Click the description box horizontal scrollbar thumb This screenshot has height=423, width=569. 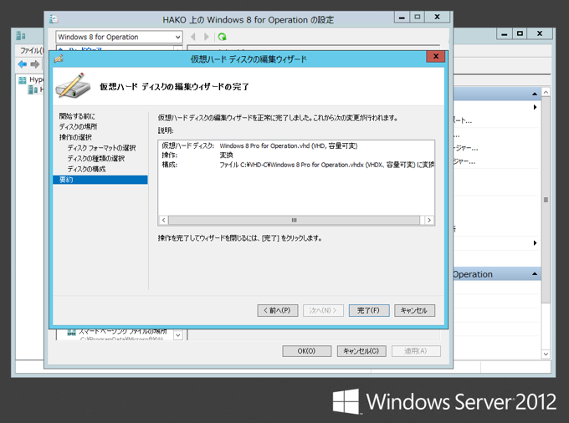[294, 220]
